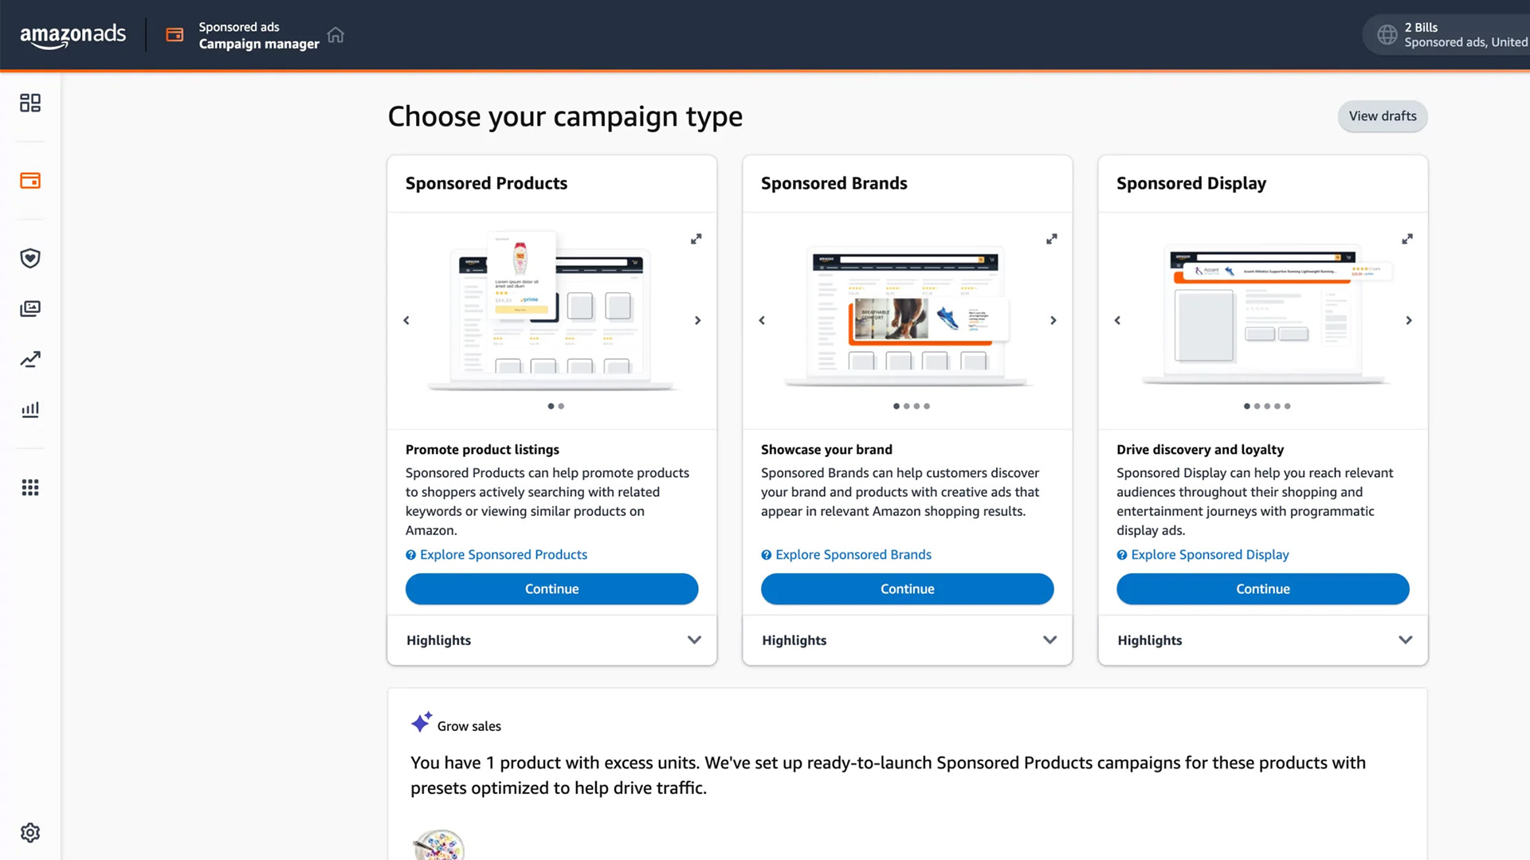
Task: Open the measurement bar chart icon in sidebar
Action: [x=29, y=409]
